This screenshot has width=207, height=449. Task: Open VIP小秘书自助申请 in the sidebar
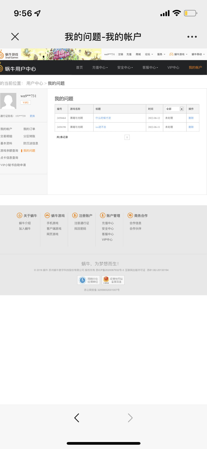[x=13, y=165]
